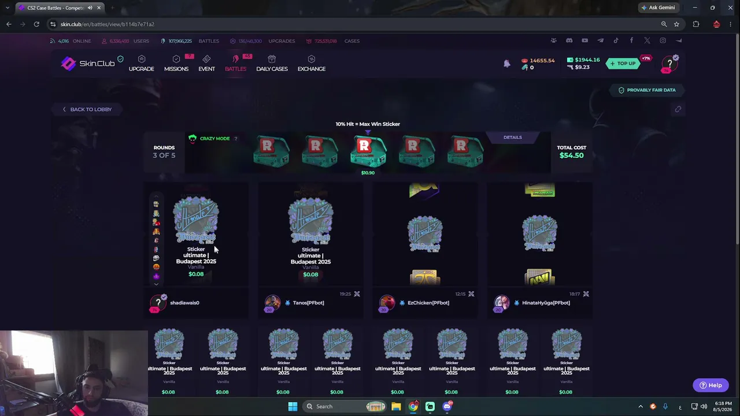Click the taskbar clock showing 6:18 PM

pyautogui.click(x=723, y=406)
